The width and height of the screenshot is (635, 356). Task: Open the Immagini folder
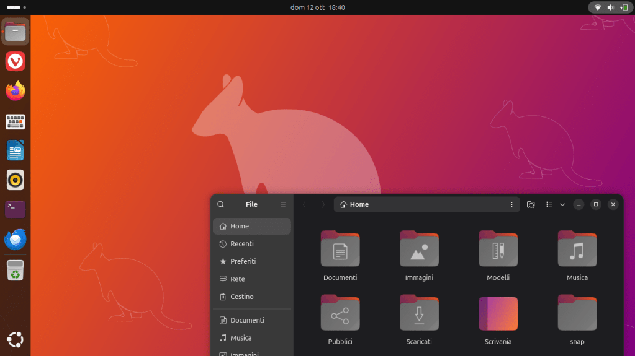[x=419, y=249]
